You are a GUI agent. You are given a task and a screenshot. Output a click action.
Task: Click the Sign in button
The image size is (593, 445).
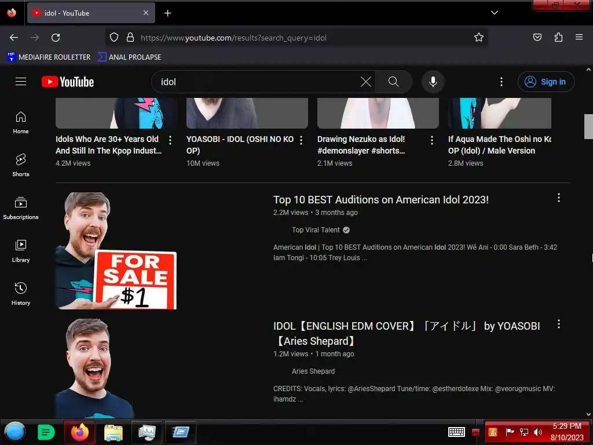pyautogui.click(x=546, y=82)
